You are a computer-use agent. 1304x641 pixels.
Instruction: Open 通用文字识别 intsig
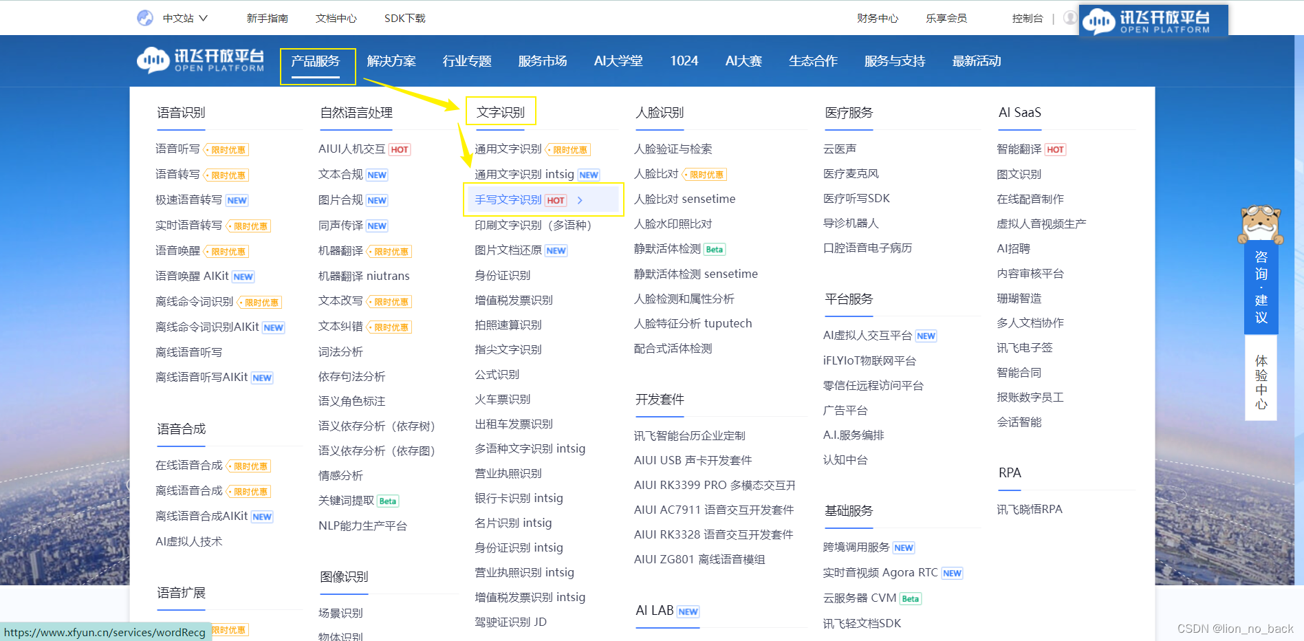[x=524, y=174]
